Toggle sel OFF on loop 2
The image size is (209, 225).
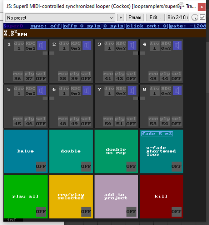[x=86, y=76]
